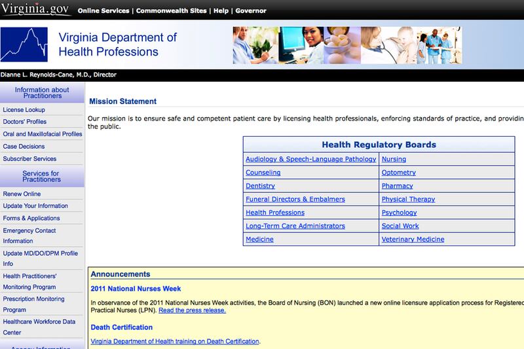The height and width of the screenshot is (349, 524).
Task: Open Update MD/DO/DPM Profile Info
Action: [x=41, y=258]
